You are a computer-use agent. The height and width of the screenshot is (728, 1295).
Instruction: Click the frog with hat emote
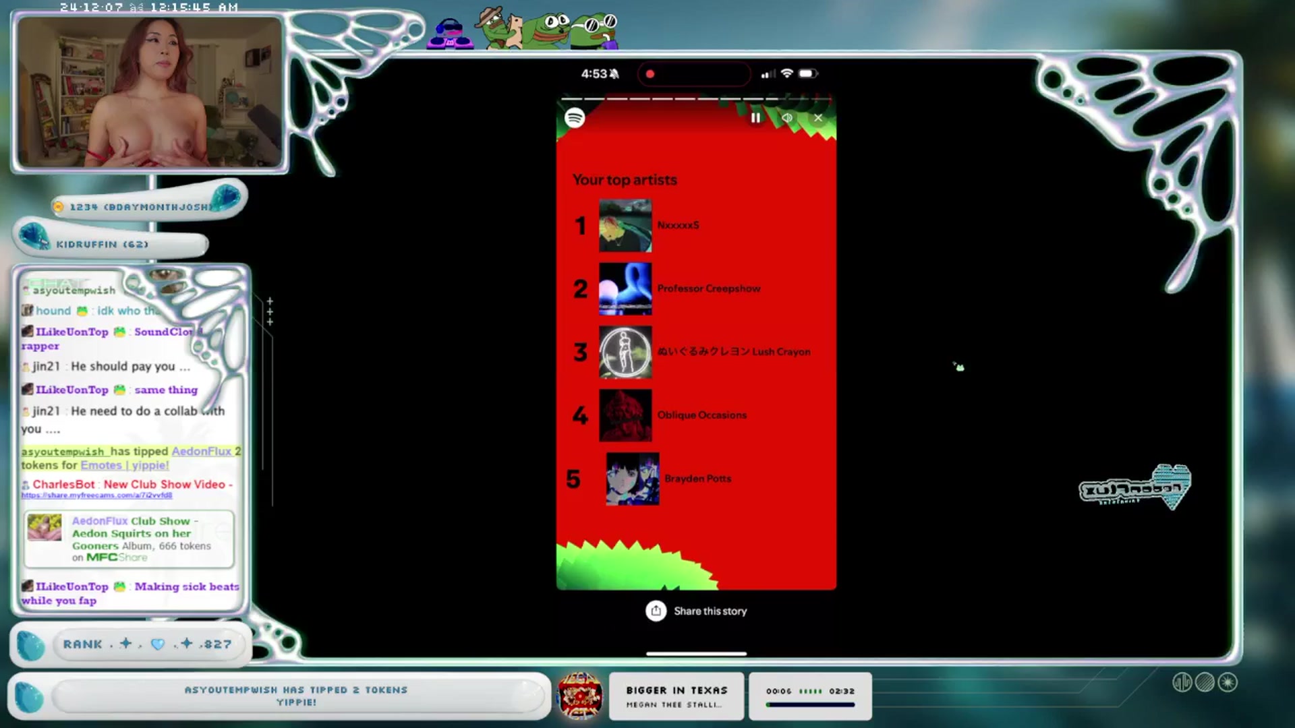click(x=499, y=28)
